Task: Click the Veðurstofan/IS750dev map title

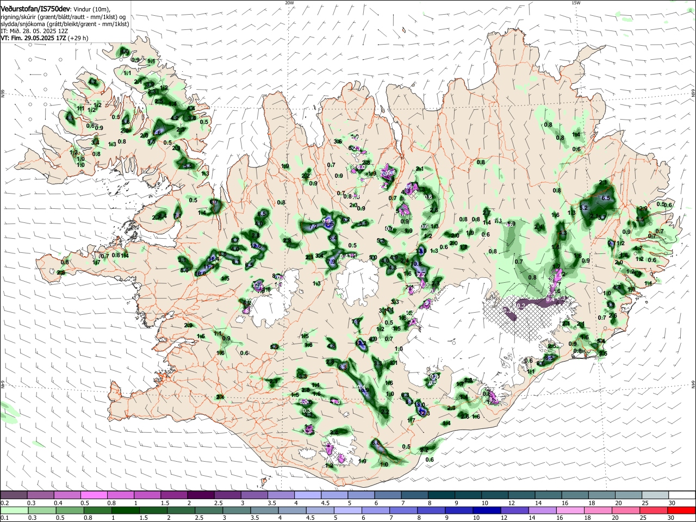Action: point(35,9)
